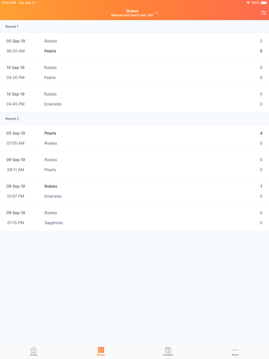Screen dimensions: 269x359
Task: Tap the battery indicator at top right
Action: (x=264, y=3)
